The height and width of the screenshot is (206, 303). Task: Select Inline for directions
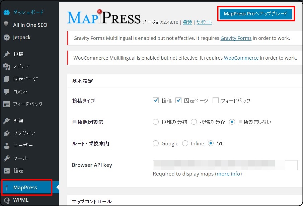point(185,143)
